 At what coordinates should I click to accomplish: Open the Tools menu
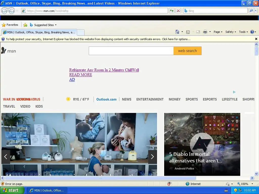[243, 32]
